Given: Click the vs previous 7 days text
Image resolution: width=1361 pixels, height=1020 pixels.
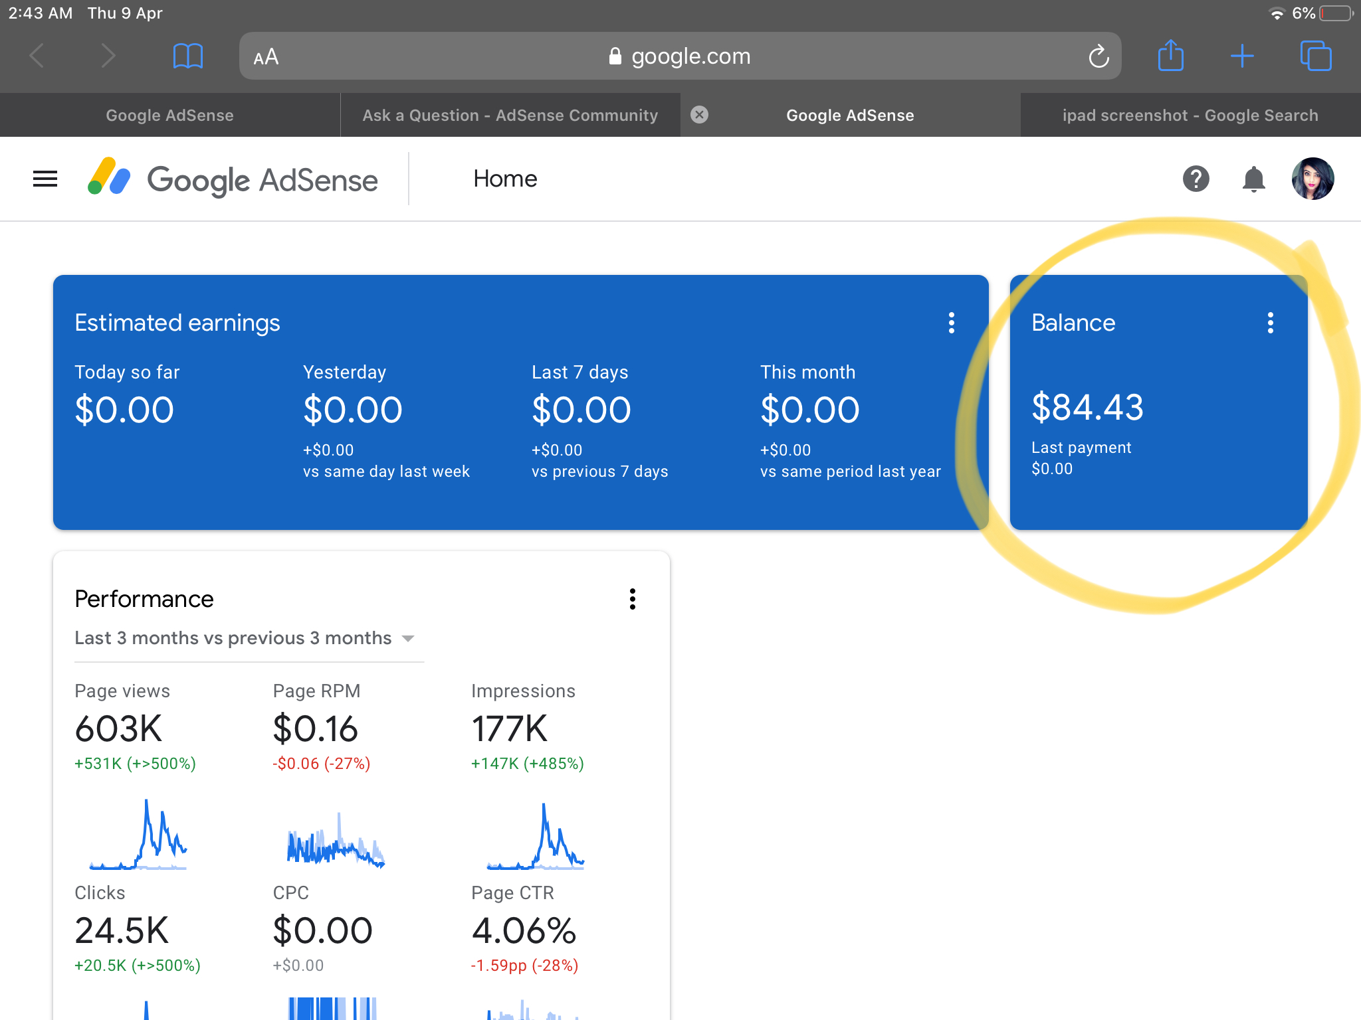Looking at the screenshot, I should tap(599, 471).
